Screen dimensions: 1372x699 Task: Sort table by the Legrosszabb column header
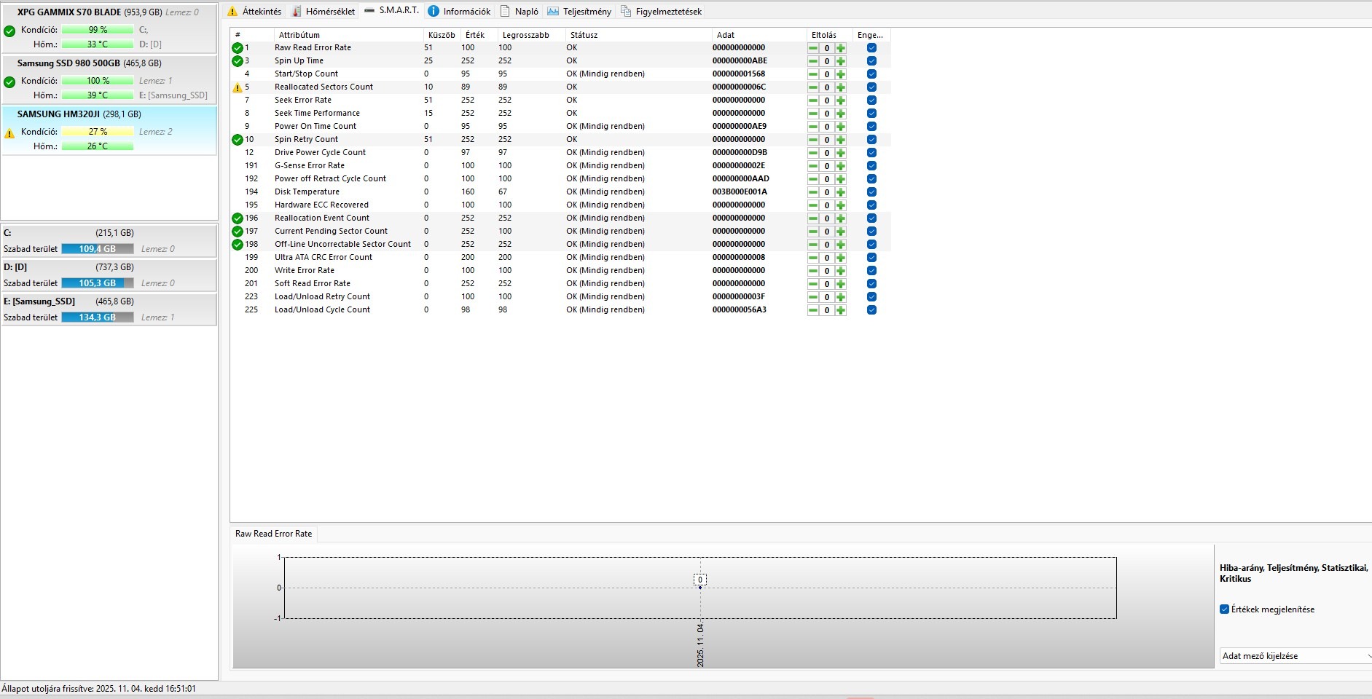532,35
